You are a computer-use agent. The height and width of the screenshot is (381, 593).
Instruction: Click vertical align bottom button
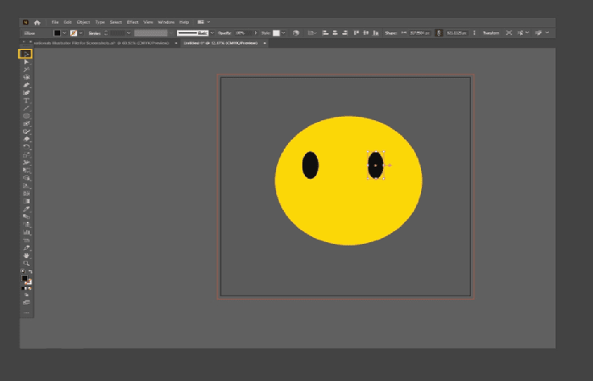click(375, 33)
